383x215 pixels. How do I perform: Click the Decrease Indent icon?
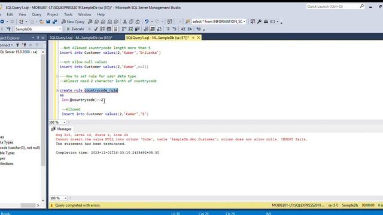pyautogui.click(x=183, y=29)
